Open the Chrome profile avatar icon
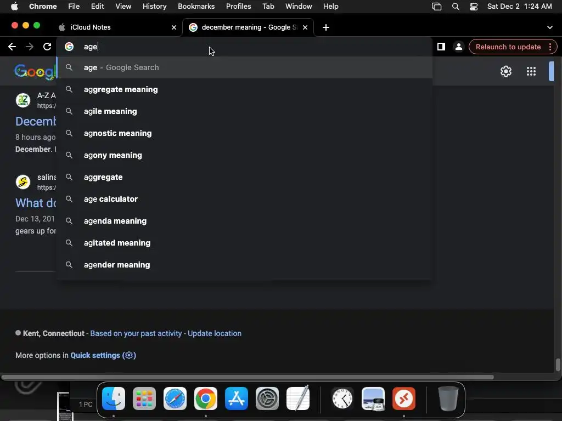 (x=458, y=47)
